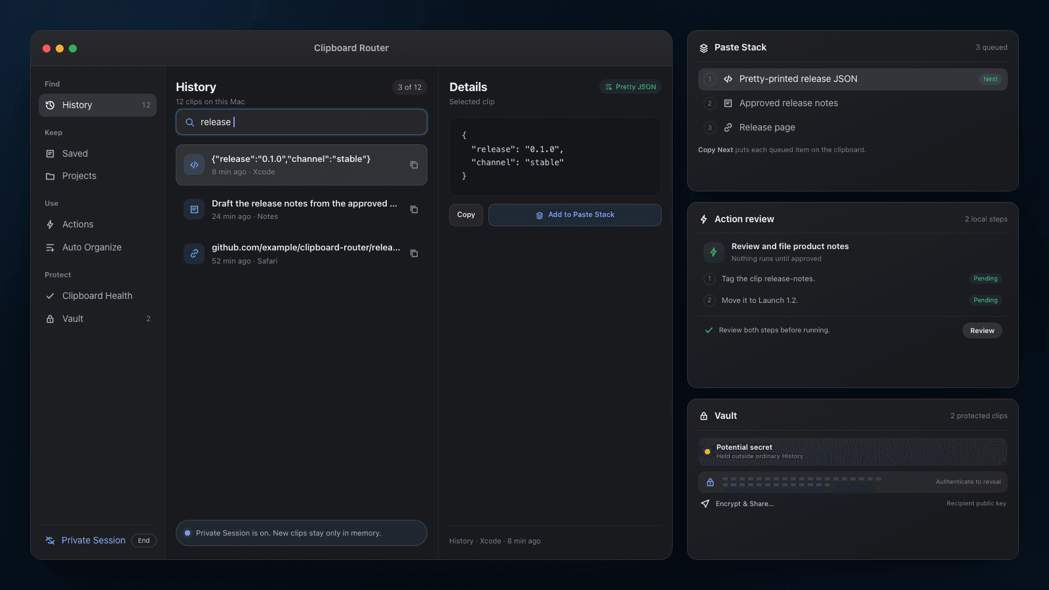Select Release page in Paste Stack
The width and height of the screenshot is (1049, 590).
point(853,128)
